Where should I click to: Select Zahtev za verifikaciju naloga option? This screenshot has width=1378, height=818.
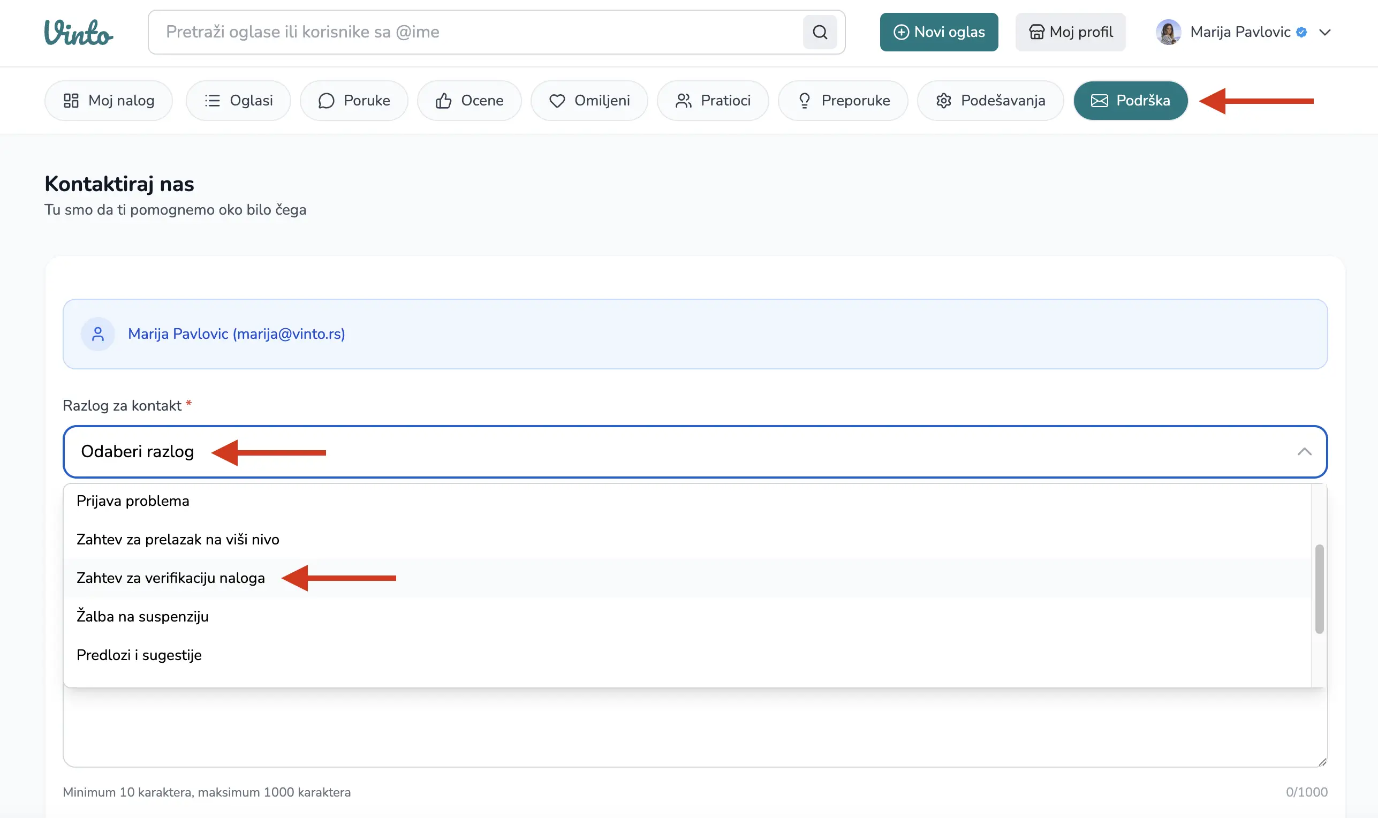pos(170,578)
